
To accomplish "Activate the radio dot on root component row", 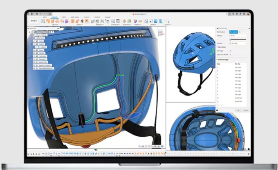I will coord(50,32).
